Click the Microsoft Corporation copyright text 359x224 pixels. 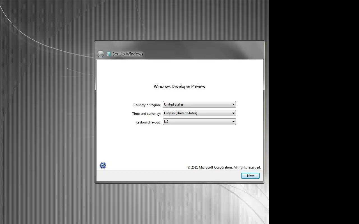pos(224,167)
